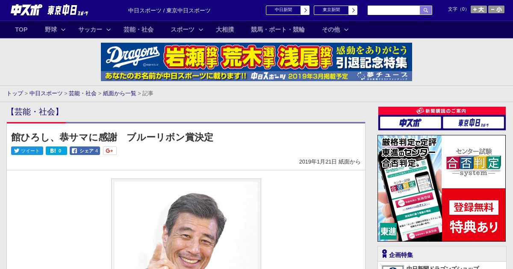Share article via Google+ button
The width and height of the screenshot is (513, 269).
pyautogui.click(x=110, y=151)
